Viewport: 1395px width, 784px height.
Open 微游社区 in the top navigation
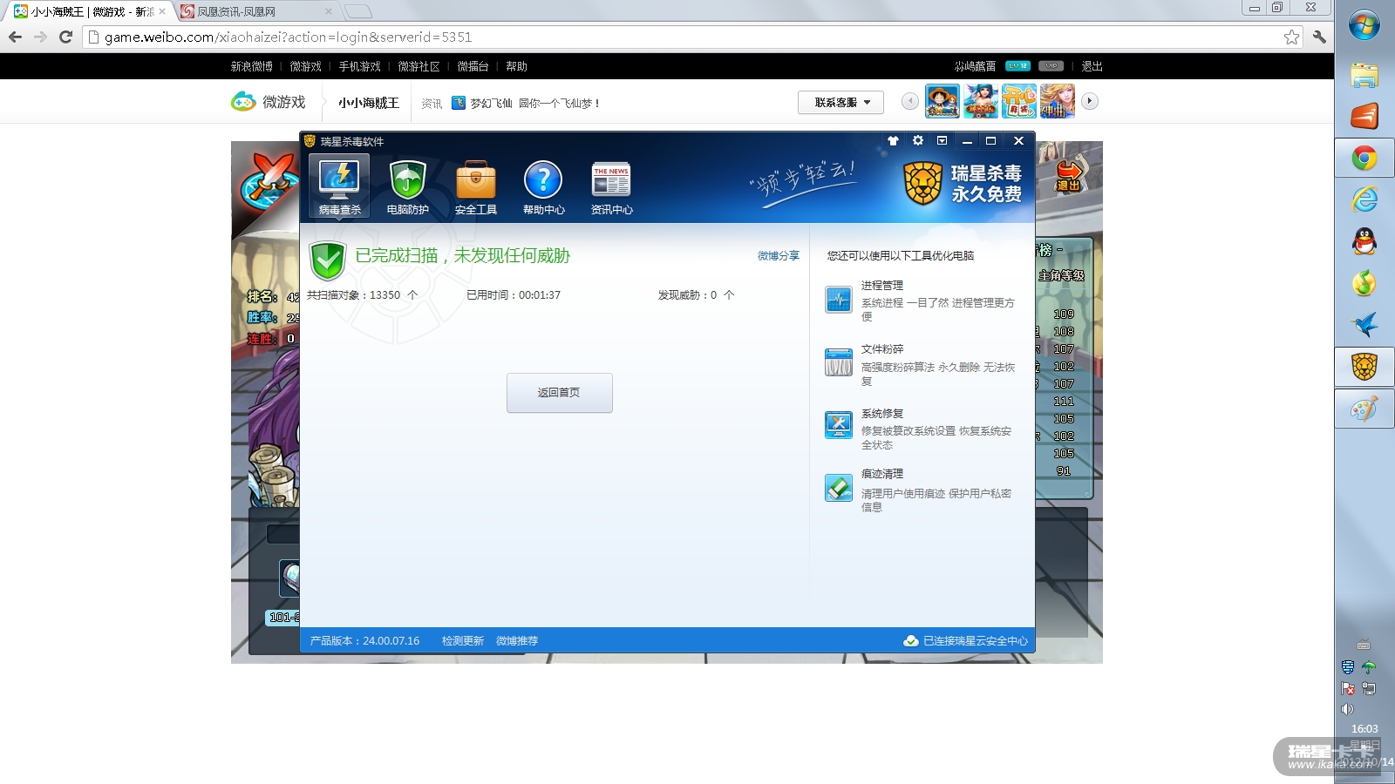tap(419, 66)
